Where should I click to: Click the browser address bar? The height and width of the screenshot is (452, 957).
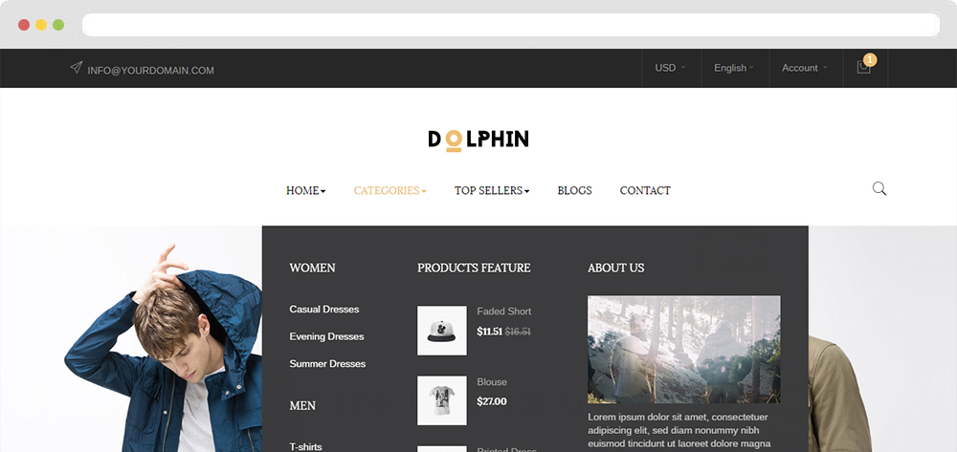[511, 25]
